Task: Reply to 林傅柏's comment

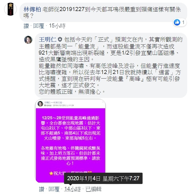Action: click(39, 26)
